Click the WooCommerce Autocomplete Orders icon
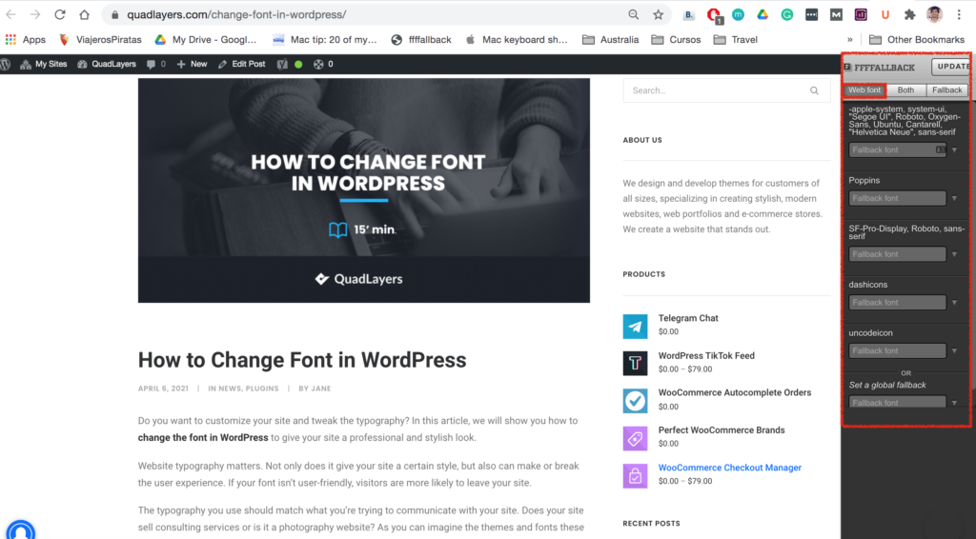This screenshot has height=539, width=976. (x=635, y=401)
